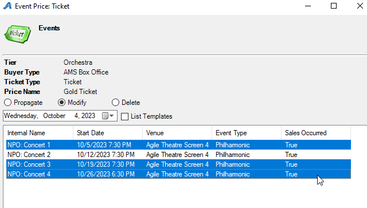Sort by Start Date column header
The height and width of the screenshot is (208, 367).
(108, 133)
